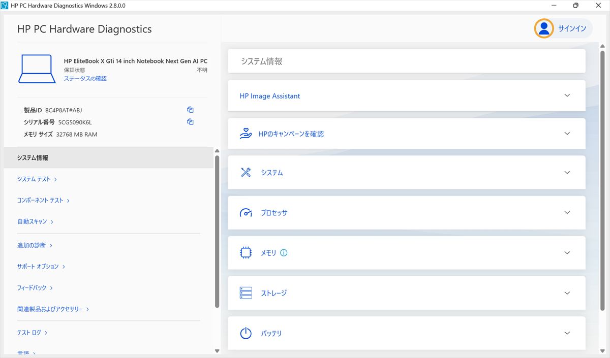Viewport: 610px width, 358px height.
Task: Click the sidebar scrollbar down arrow
Action: pos(217,350)
